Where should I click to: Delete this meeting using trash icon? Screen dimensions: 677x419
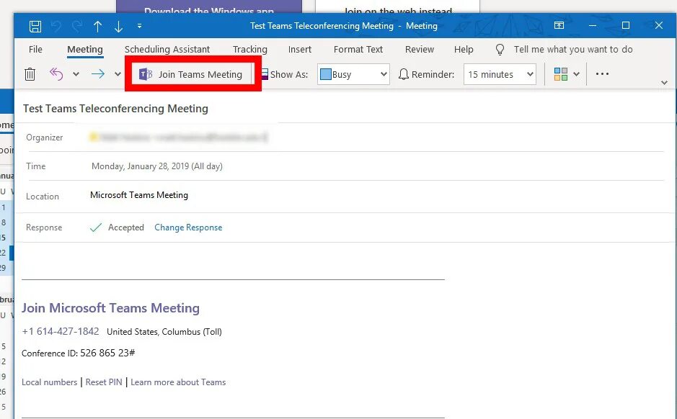[x=29, y=73]
